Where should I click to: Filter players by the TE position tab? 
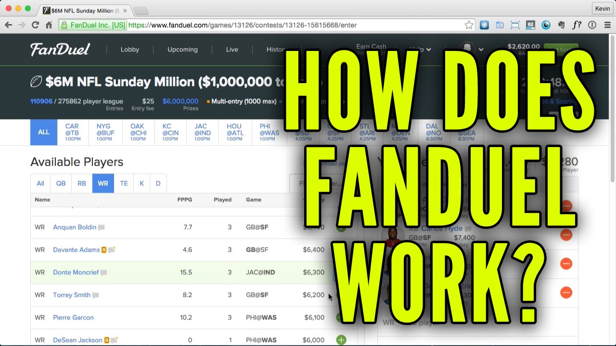[x=124, y=184]
